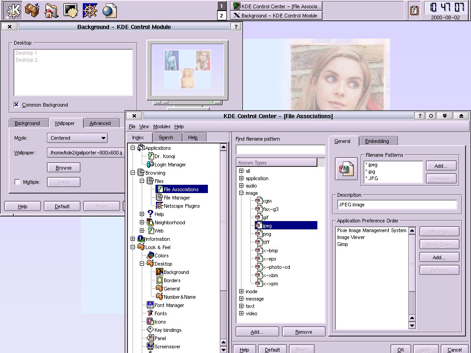Viewport: 471px width, 353px height.
Task: Select Gimp in application preference list
Action: click(x=342, y=244)
